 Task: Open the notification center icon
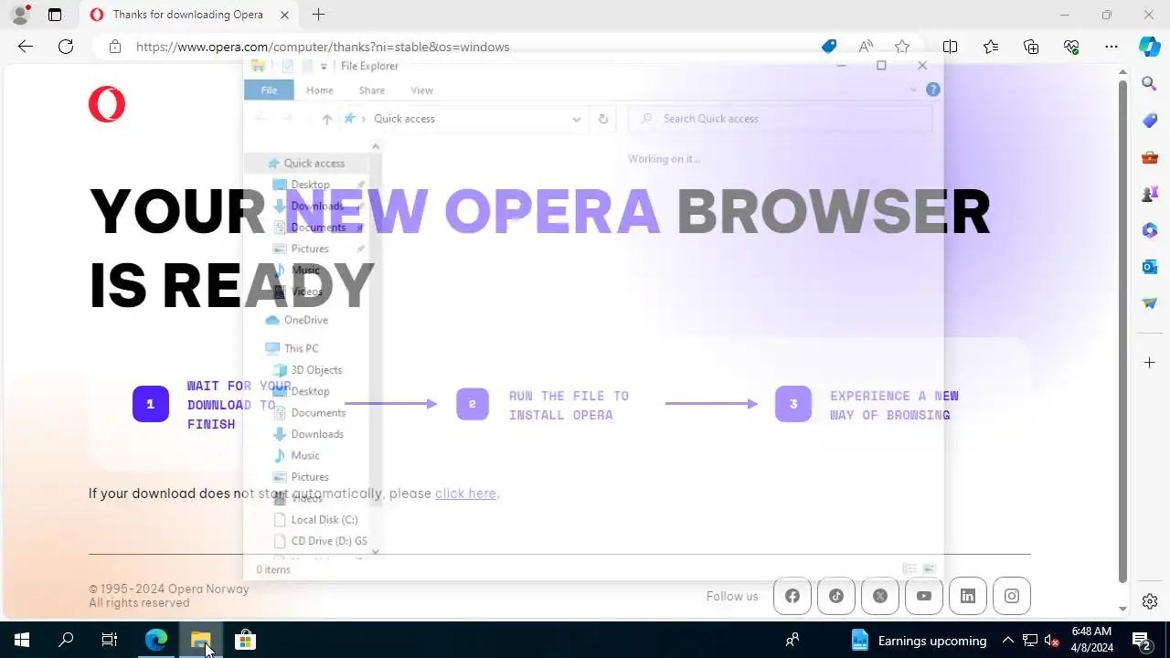[x=1141, y=641]
